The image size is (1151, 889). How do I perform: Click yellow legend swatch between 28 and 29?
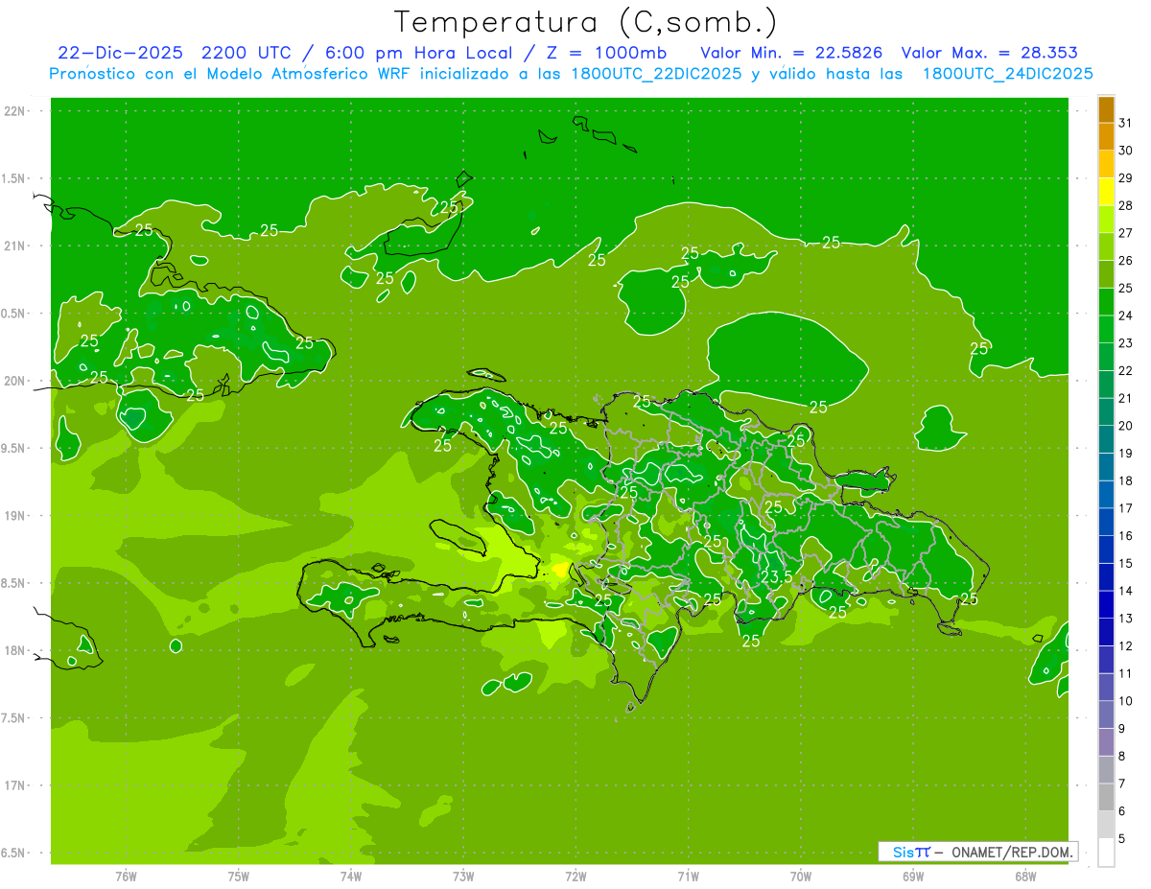point(1106,191)
